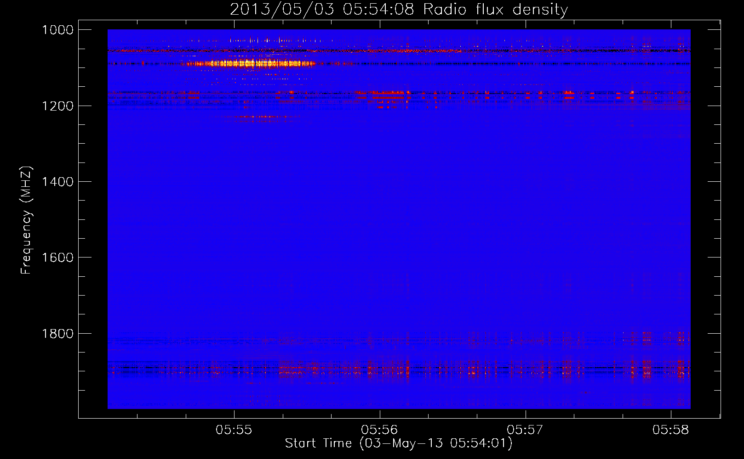Click the 1200 frequency tick label
The height and width of the screenshot is (459, 744).
57,106
